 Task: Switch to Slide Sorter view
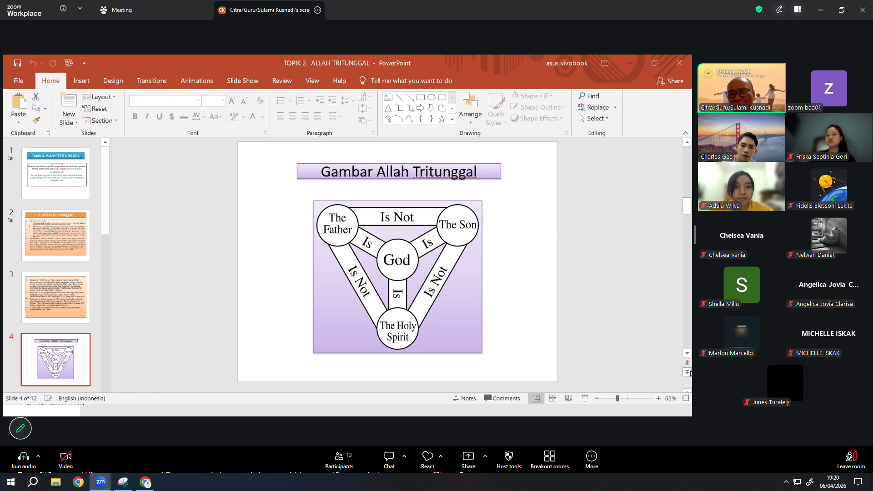coord(552,398)
